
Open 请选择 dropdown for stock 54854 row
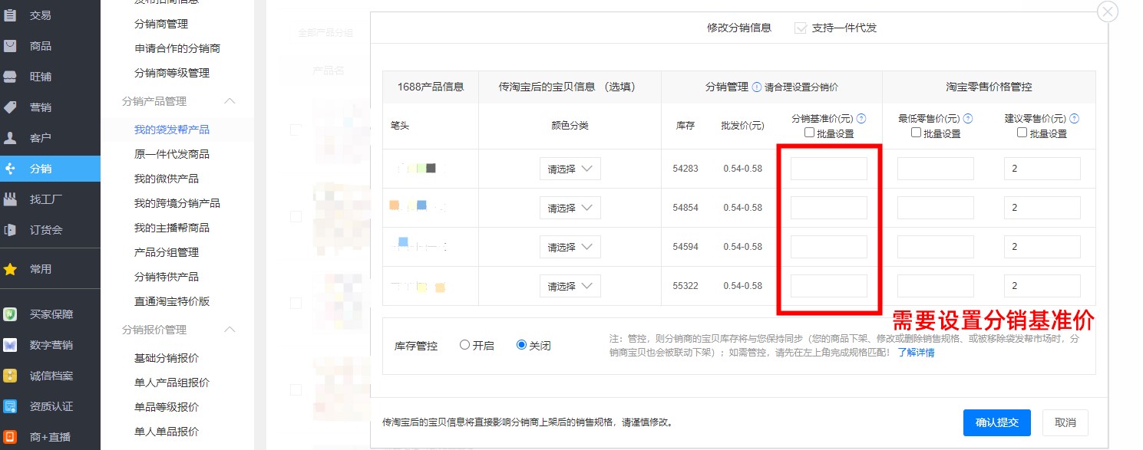point(570,208)
